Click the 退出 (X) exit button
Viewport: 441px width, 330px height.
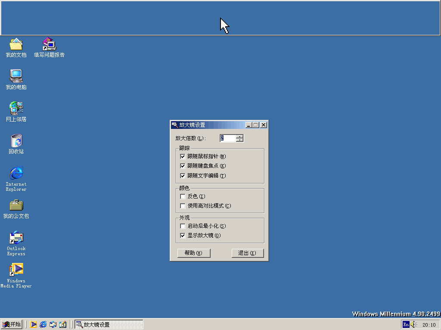[x=248, y=253]
